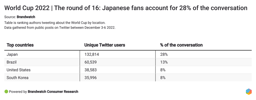Click the World Cup 2022 chart title
Screen dimensions: 256x100
(126, 8)
